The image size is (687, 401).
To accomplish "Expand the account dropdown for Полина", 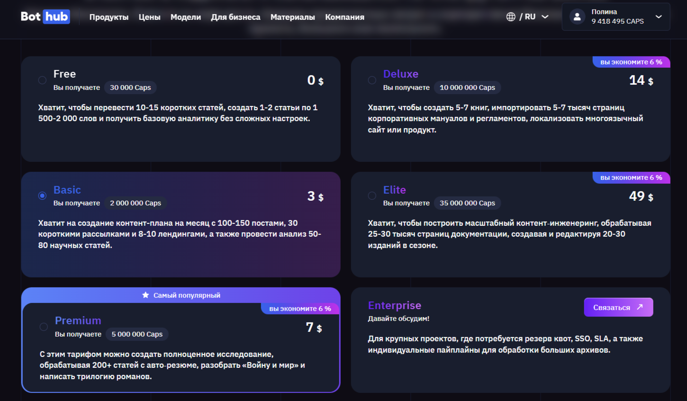I will tap(659, 16).
